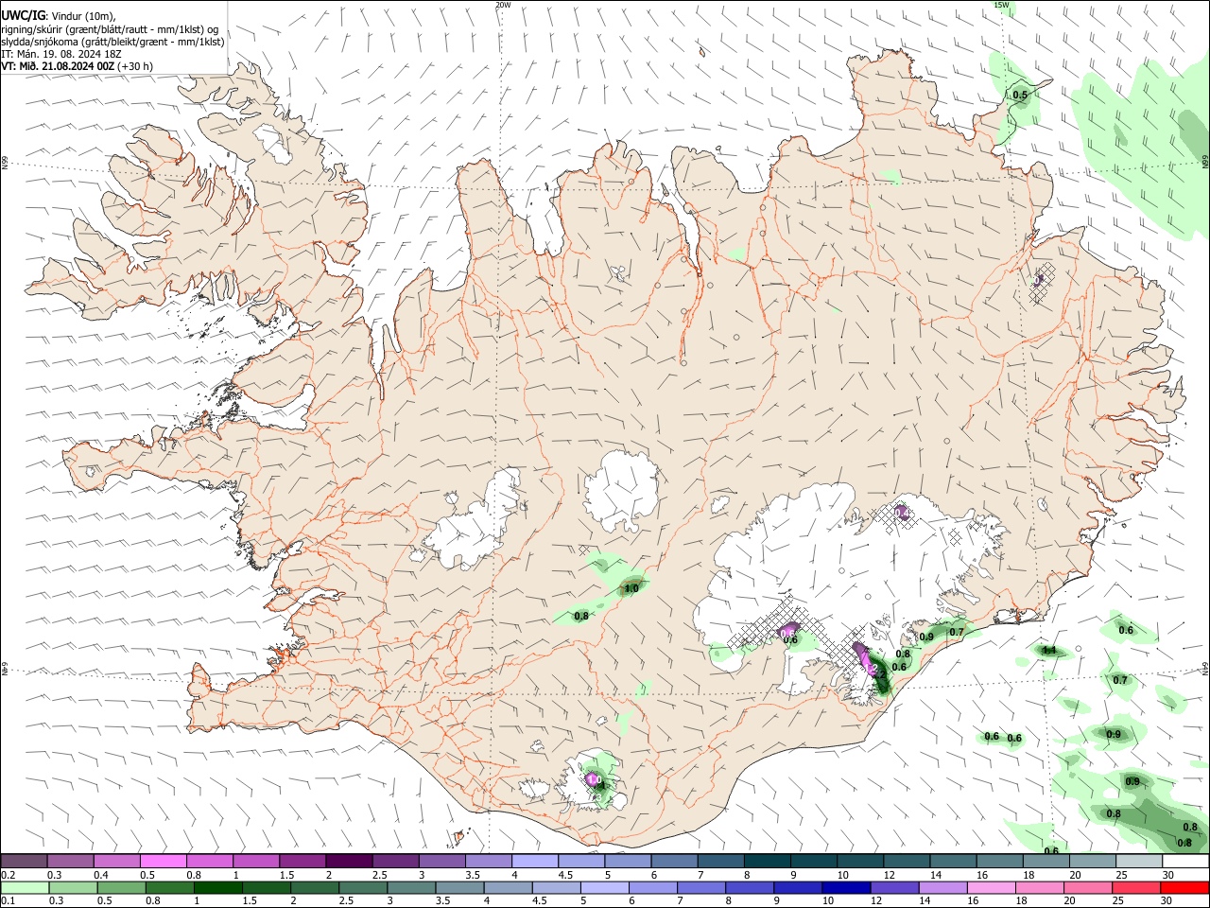Click the '0.4' label in the upper legend row
Viewport: 1210px width, 908px height.
point(100,875)
